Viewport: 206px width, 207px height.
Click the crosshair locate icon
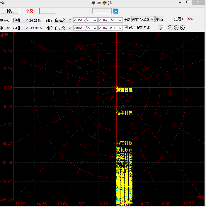[x=160, y=28]
